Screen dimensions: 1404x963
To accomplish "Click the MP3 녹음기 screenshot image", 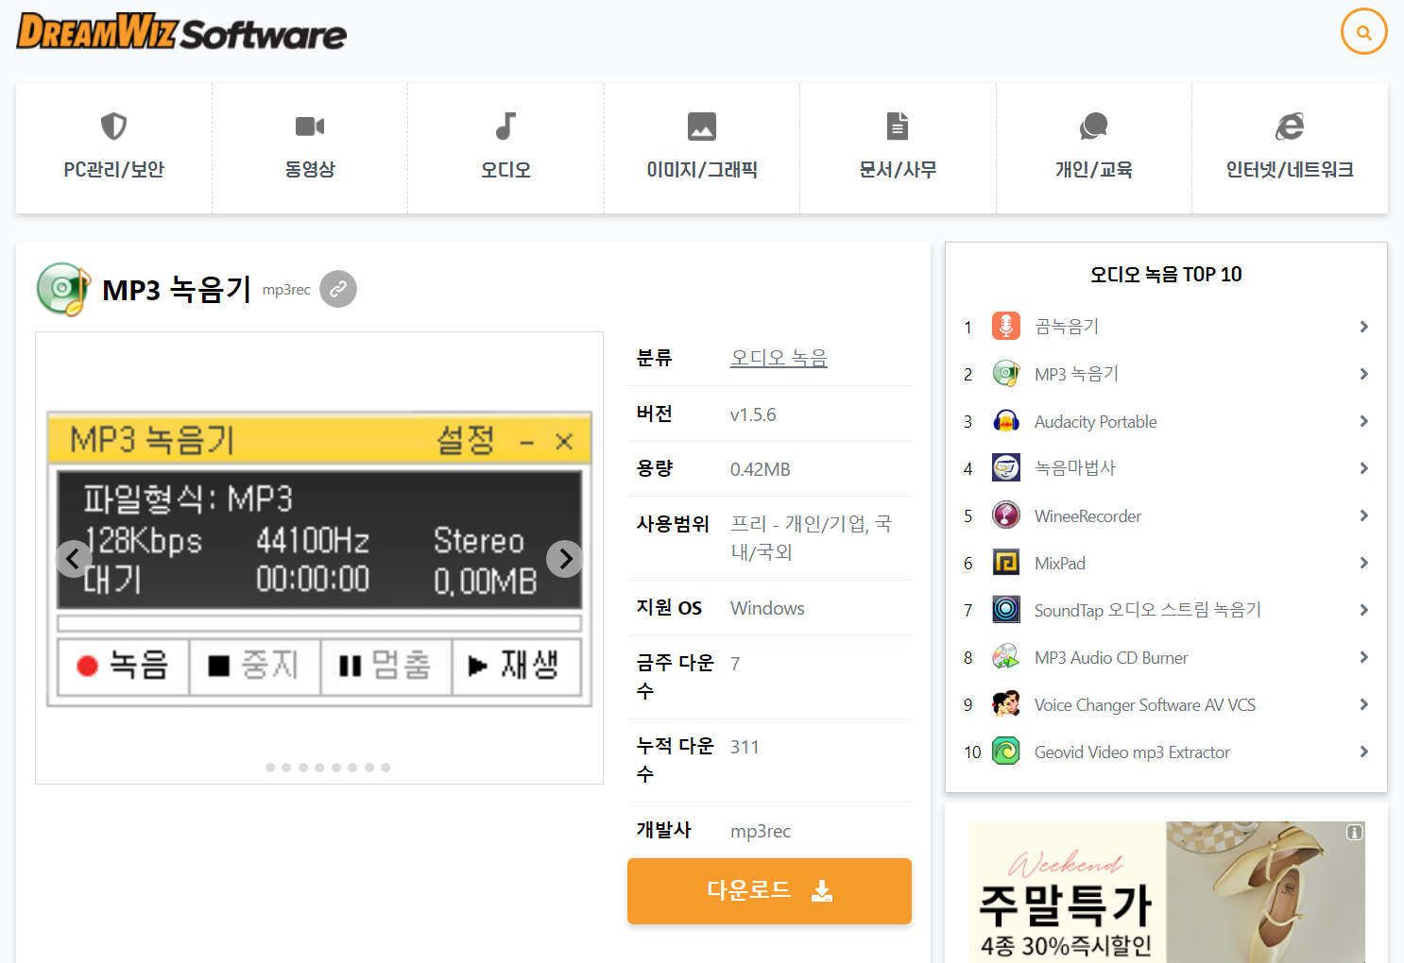I will (319, 559).
